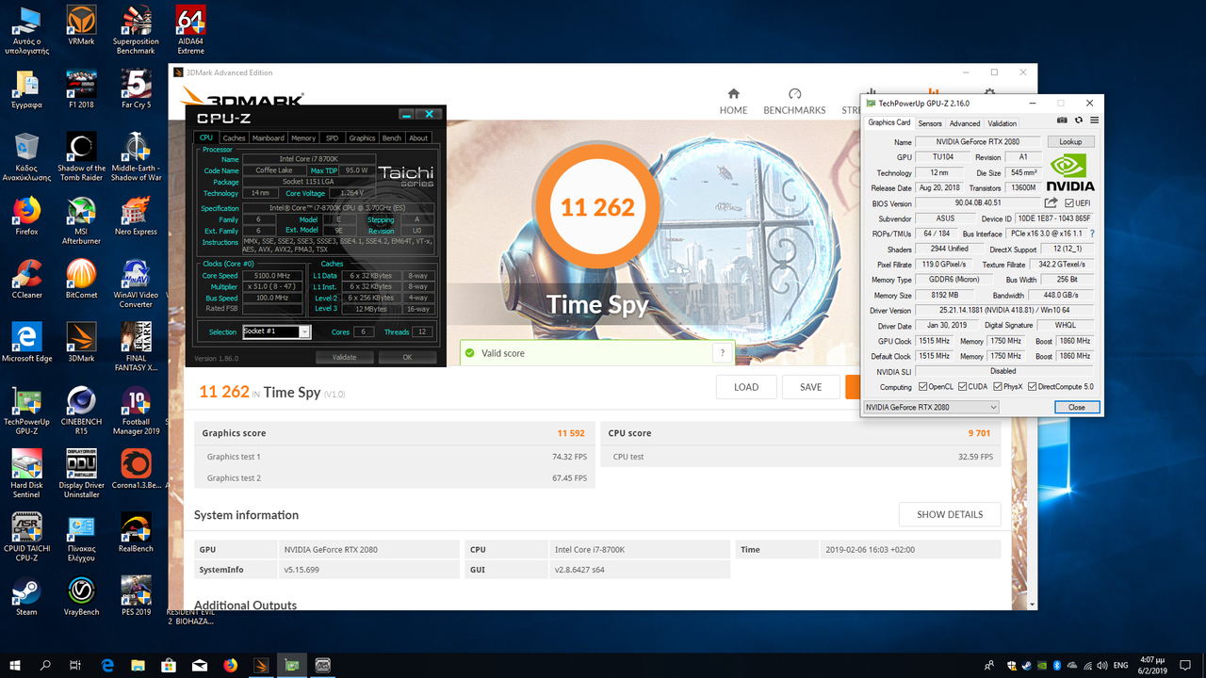This screenshot has height=678, width=1206.
Task: Open the About tab in CPU-Z
Action: (x=418, y=137)
